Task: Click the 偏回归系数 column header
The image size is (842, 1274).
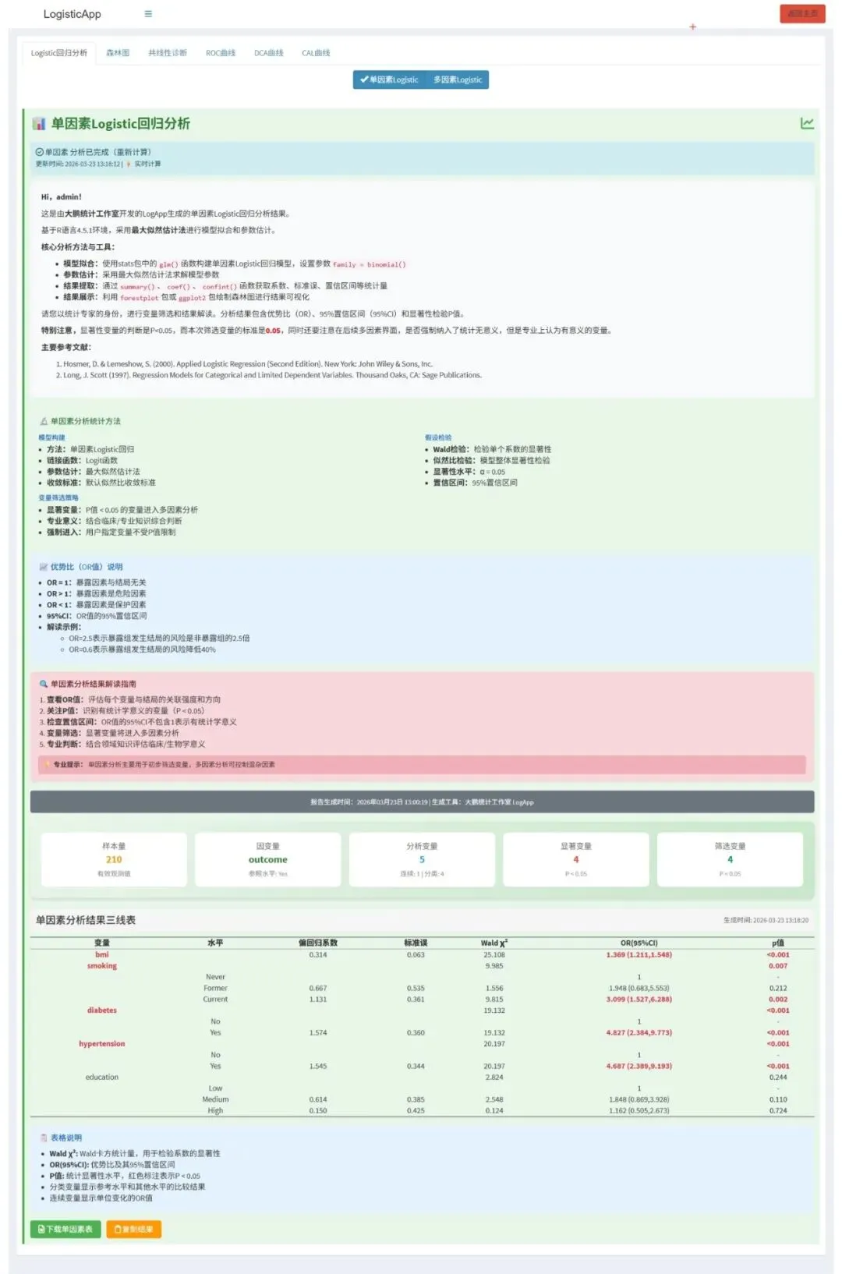Action: (318, 943)
